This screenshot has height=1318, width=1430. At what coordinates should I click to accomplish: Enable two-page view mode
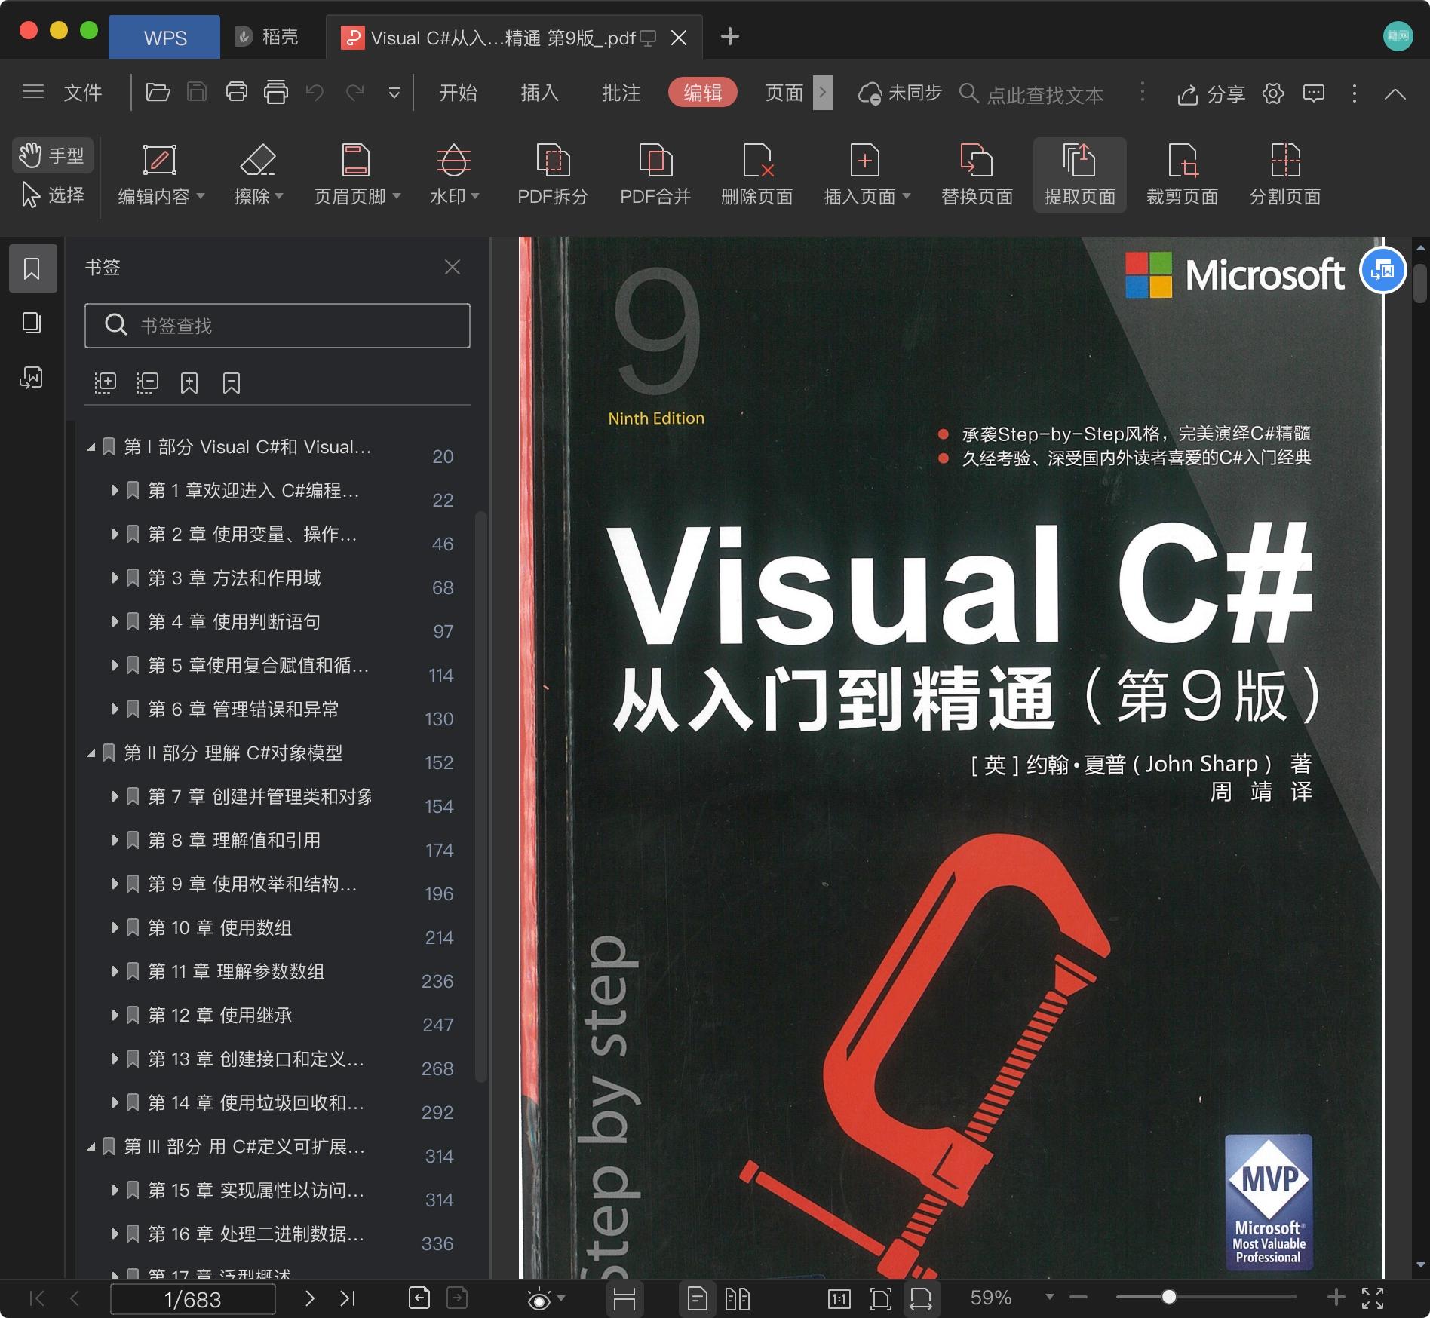point(737,1298)
